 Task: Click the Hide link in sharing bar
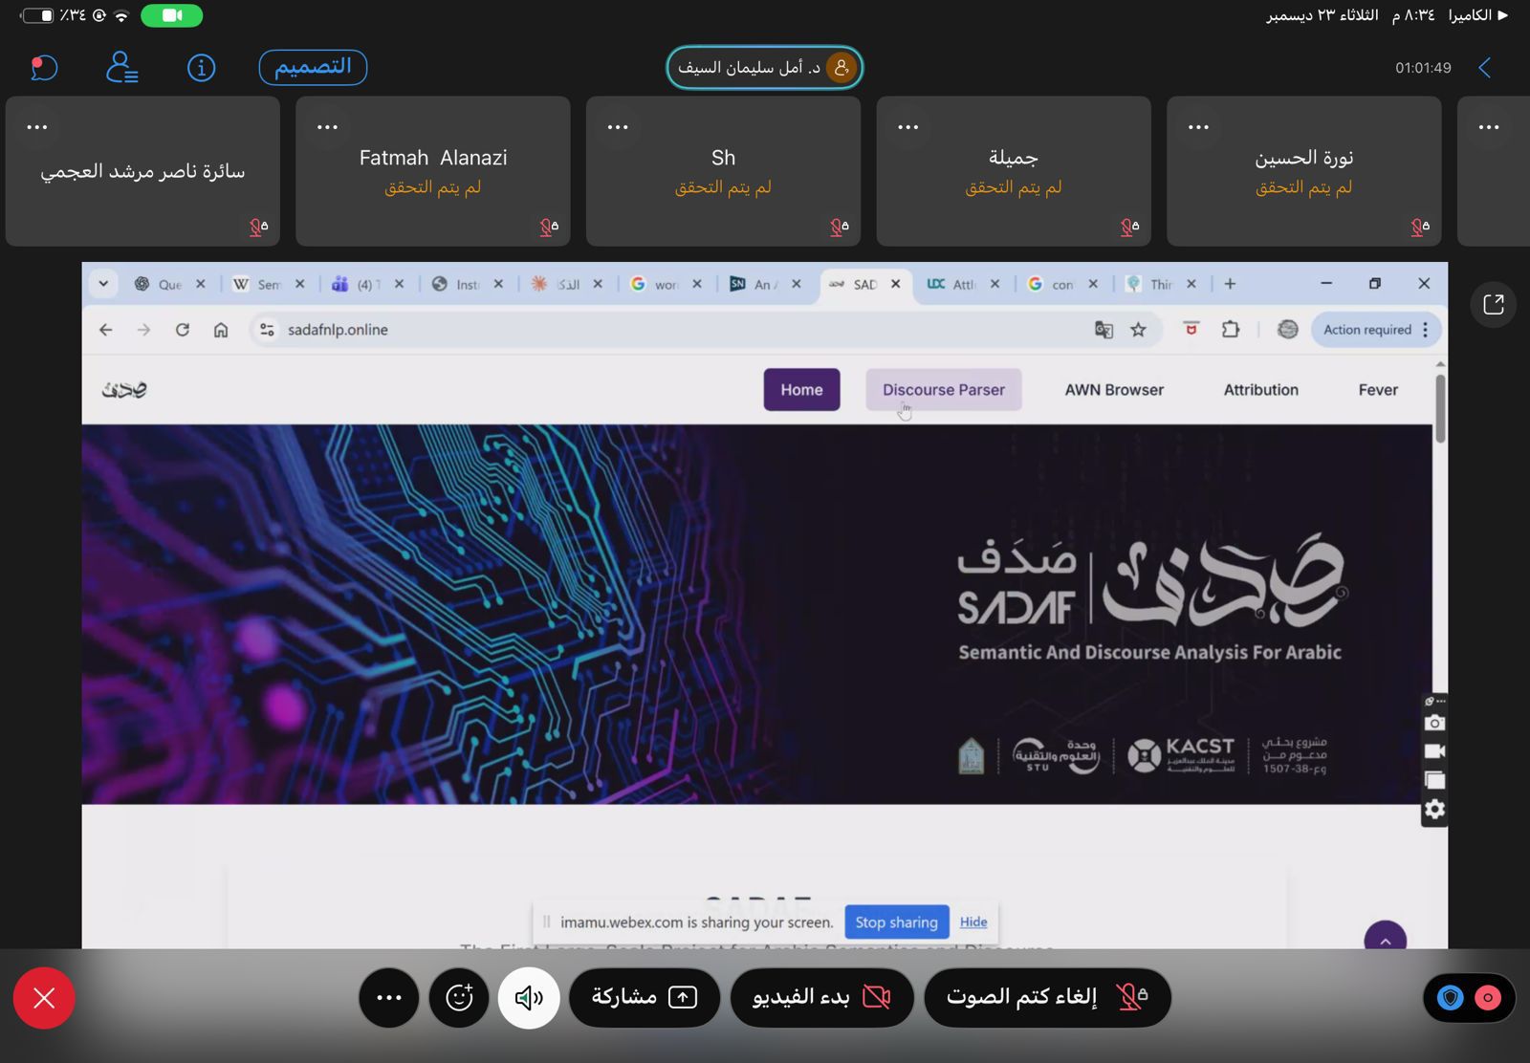click(x=973, y=922)
